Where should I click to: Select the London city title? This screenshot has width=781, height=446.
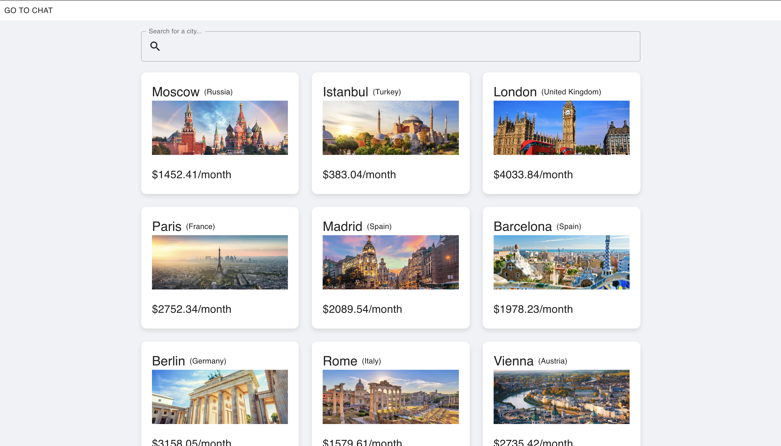[x=515, y=92]
